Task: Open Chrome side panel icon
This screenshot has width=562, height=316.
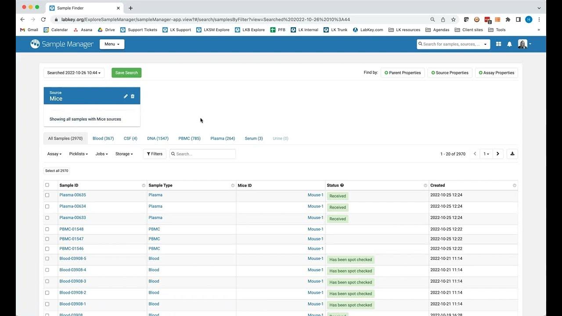Action: 518,19
